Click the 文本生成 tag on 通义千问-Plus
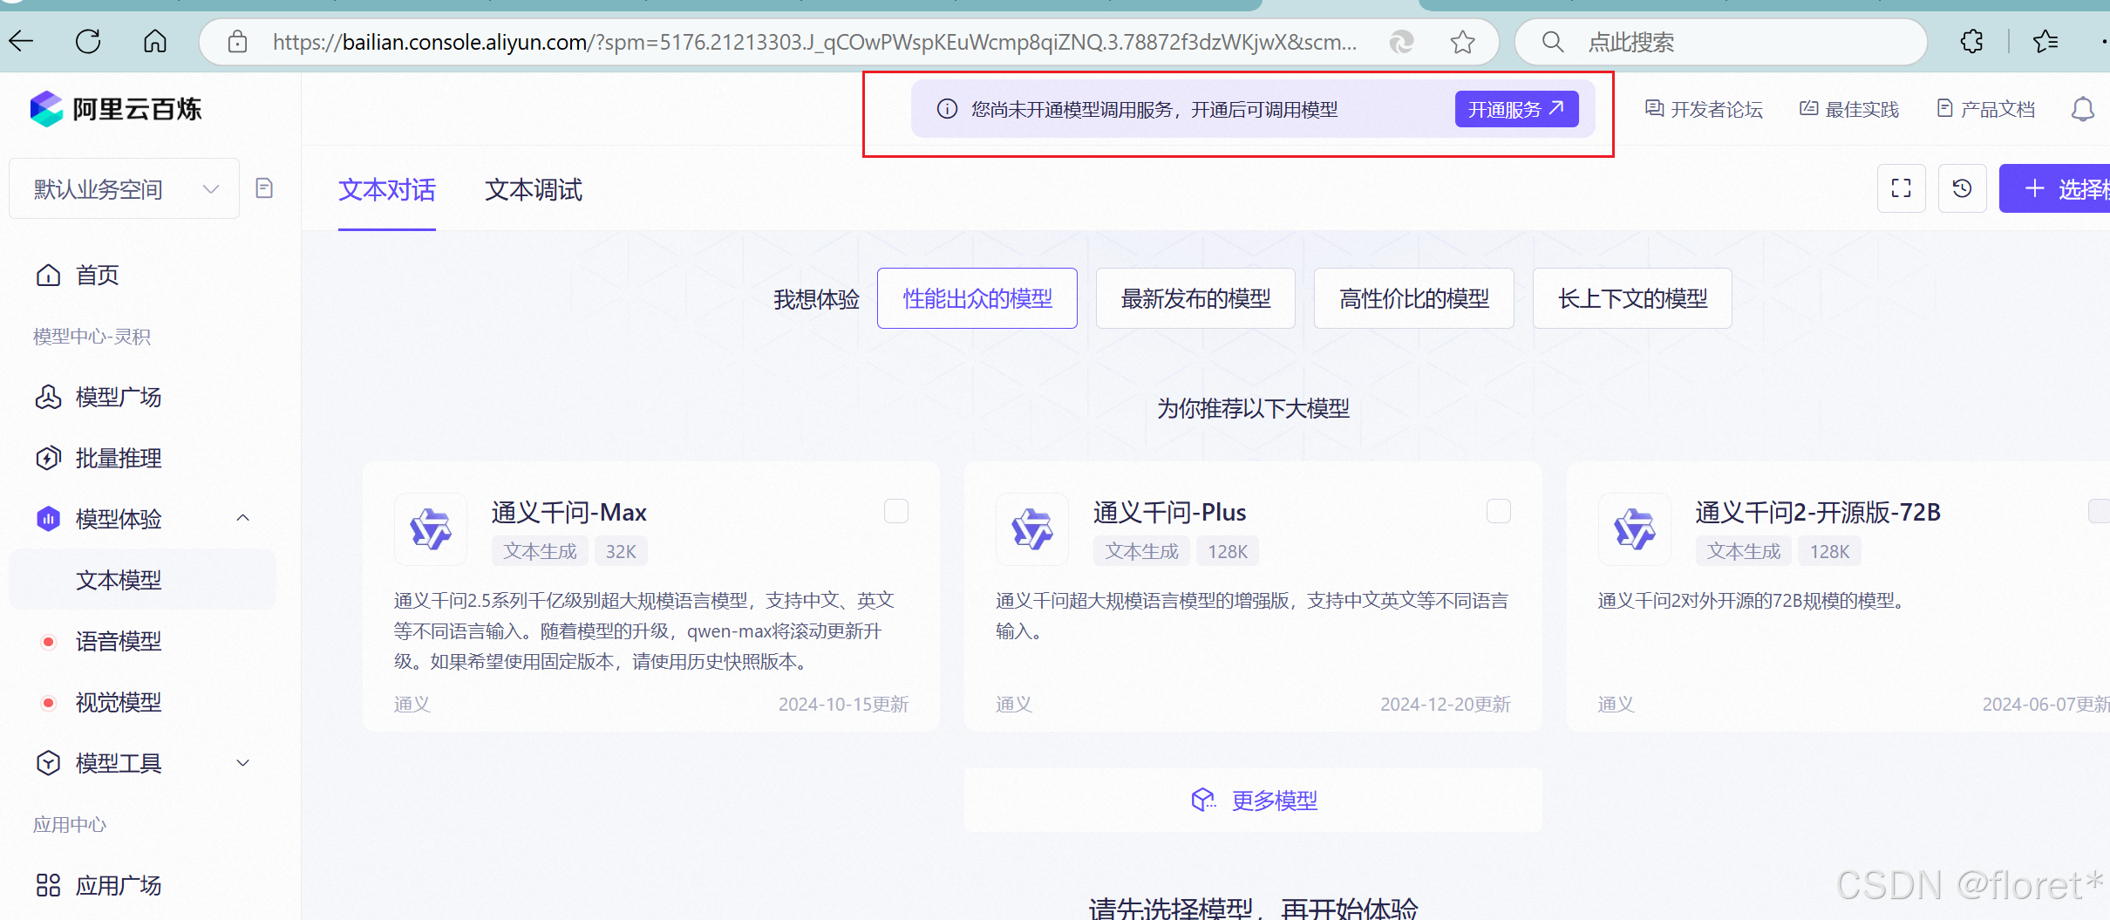 [1141, 551]
